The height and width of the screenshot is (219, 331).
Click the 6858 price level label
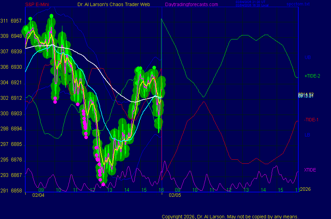pyautogui.click(x=17, y=191)
